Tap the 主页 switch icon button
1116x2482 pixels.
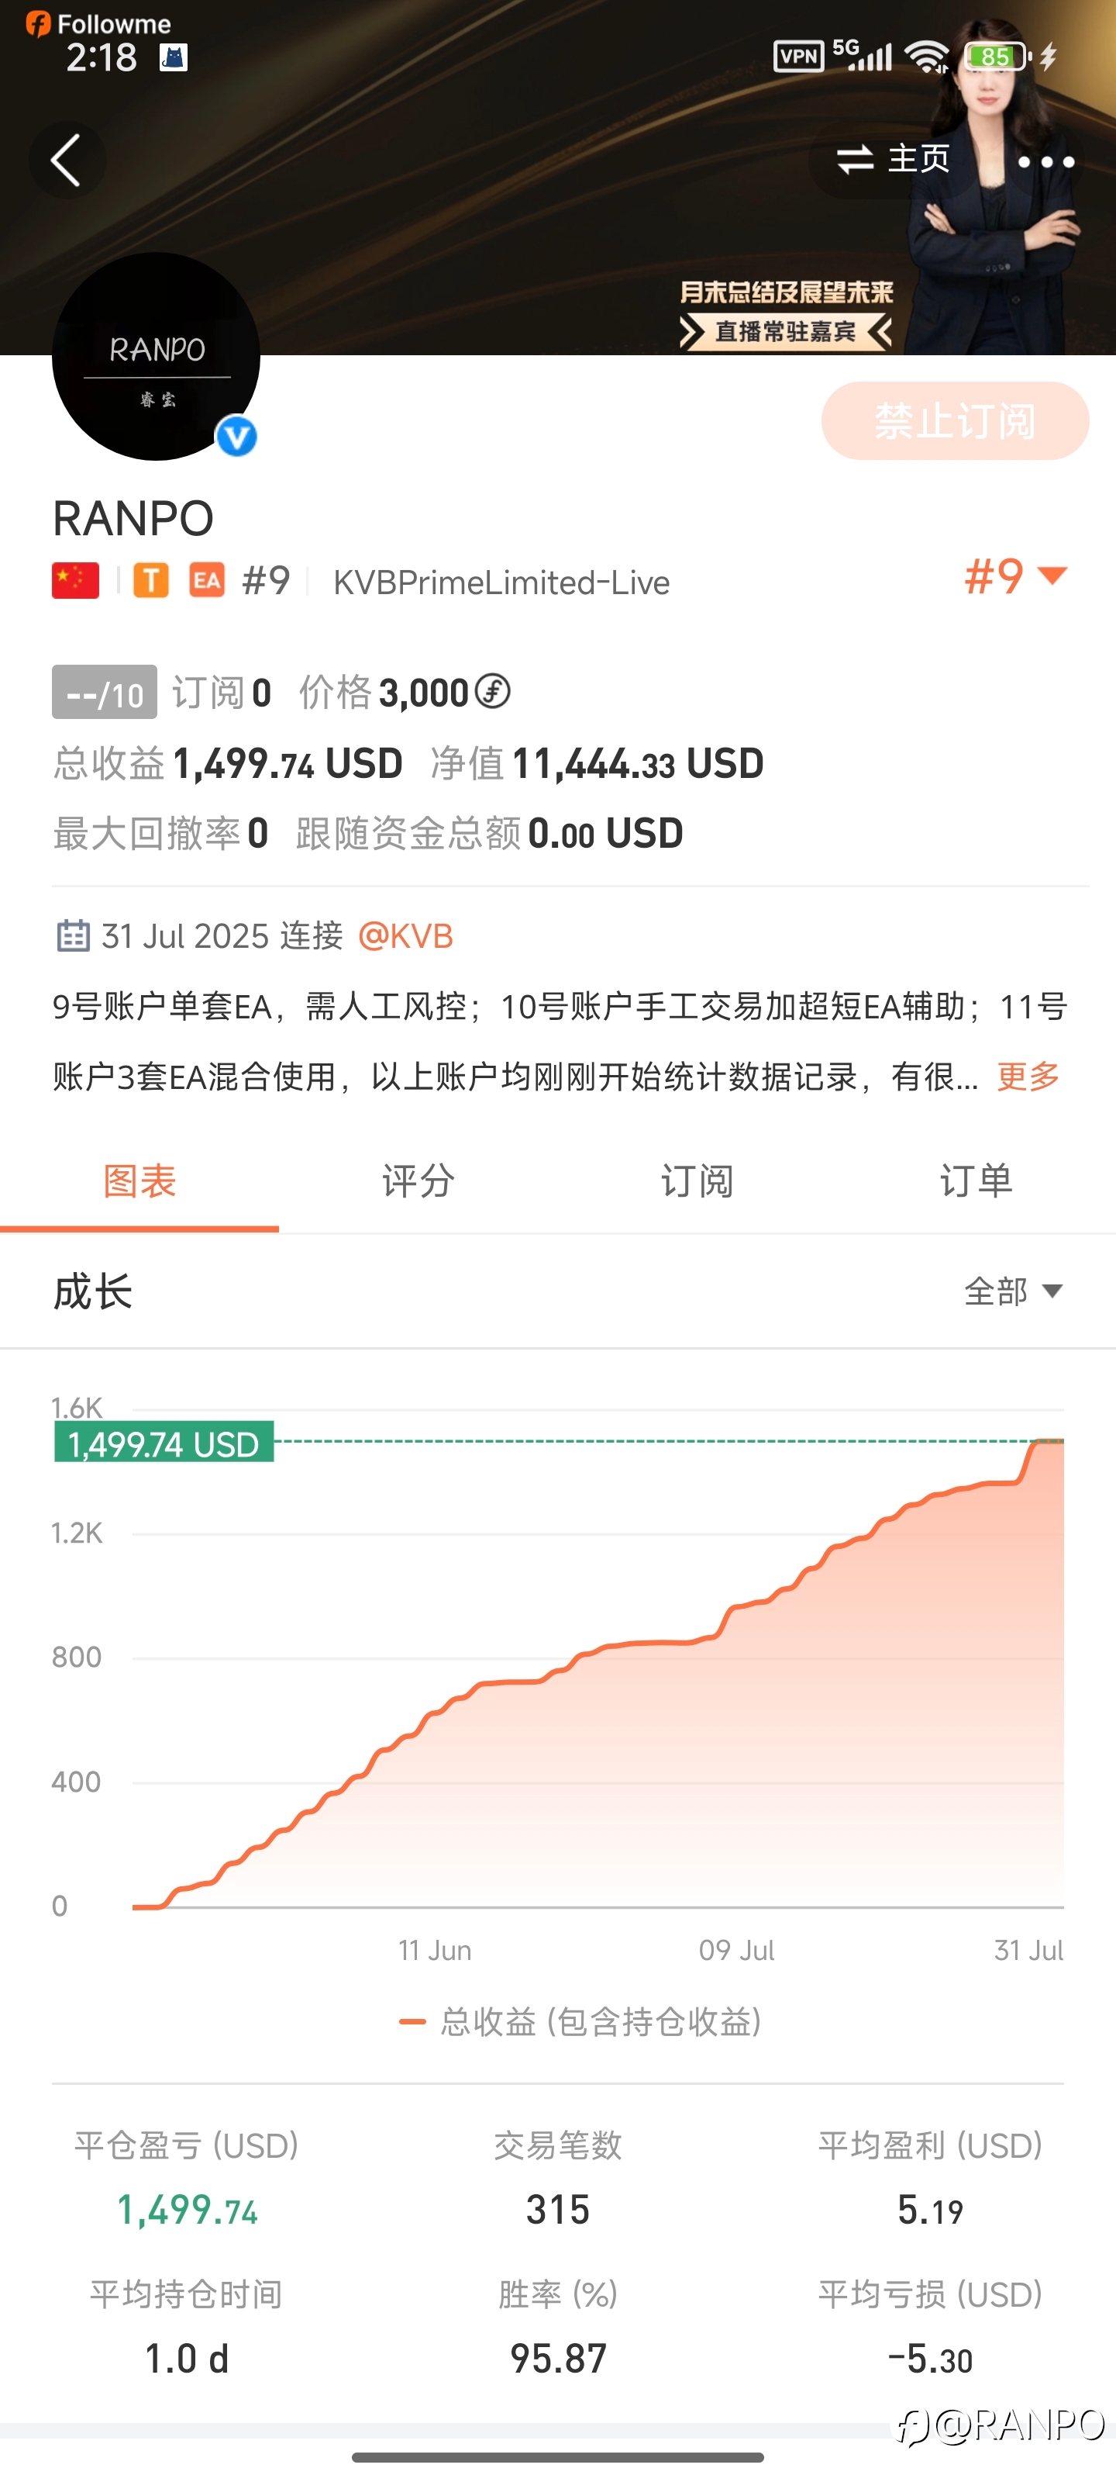point(893,159)
